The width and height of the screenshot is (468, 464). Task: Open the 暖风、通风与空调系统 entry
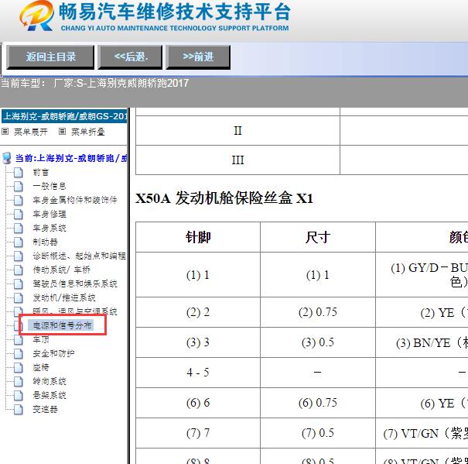75,312
